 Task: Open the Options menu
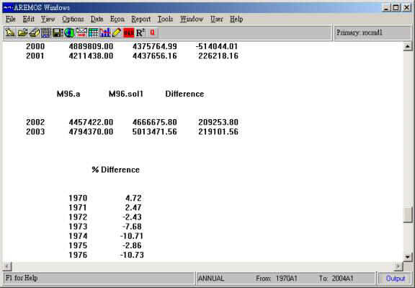[73, 19]
